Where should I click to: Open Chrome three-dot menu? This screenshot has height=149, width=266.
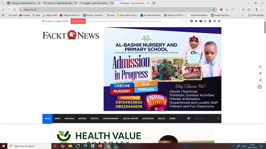(x=263, y=10)
